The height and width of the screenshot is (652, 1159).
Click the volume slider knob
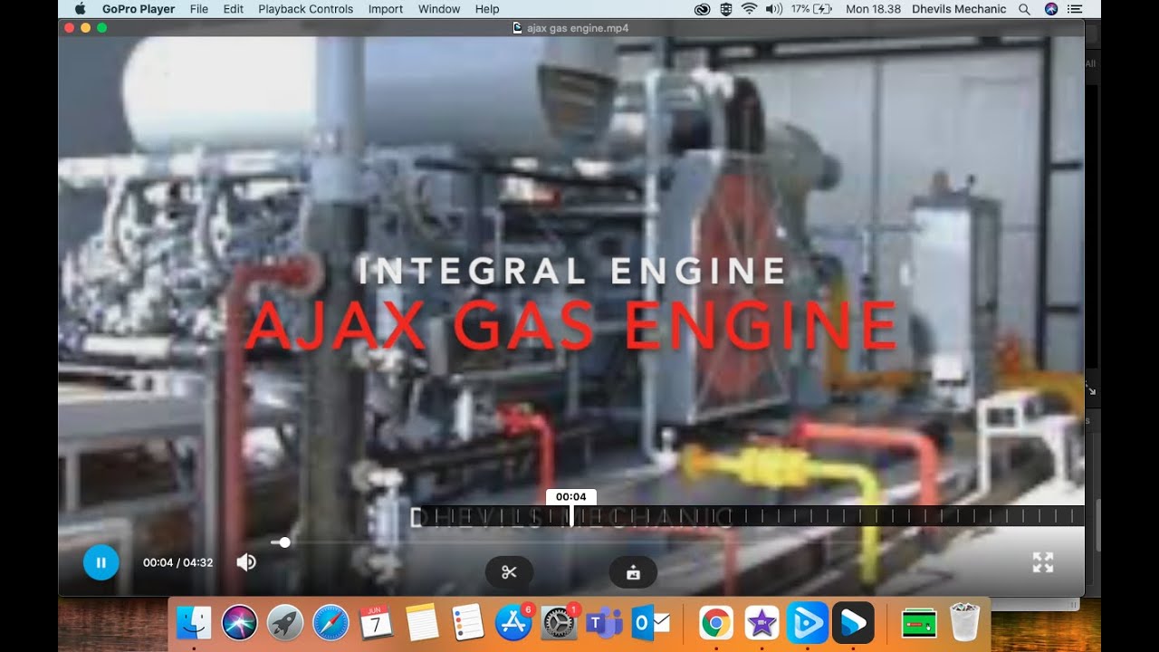tap(285, 542)
